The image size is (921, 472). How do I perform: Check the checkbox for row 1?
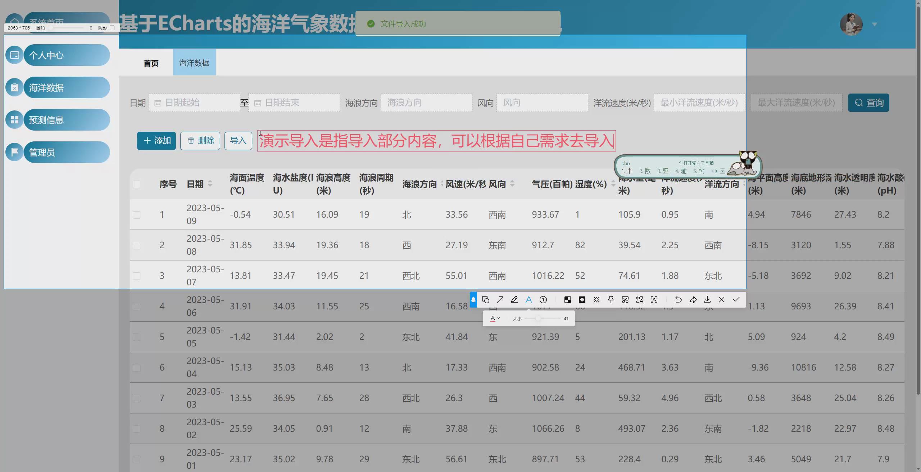tap(136, 215)
